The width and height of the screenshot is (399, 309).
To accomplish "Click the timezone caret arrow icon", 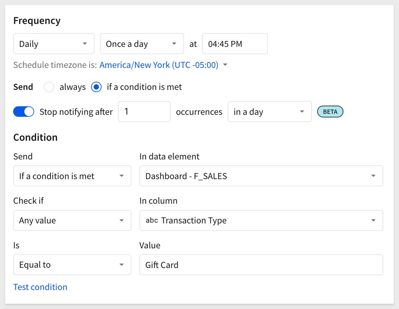I will coord(225,65).
